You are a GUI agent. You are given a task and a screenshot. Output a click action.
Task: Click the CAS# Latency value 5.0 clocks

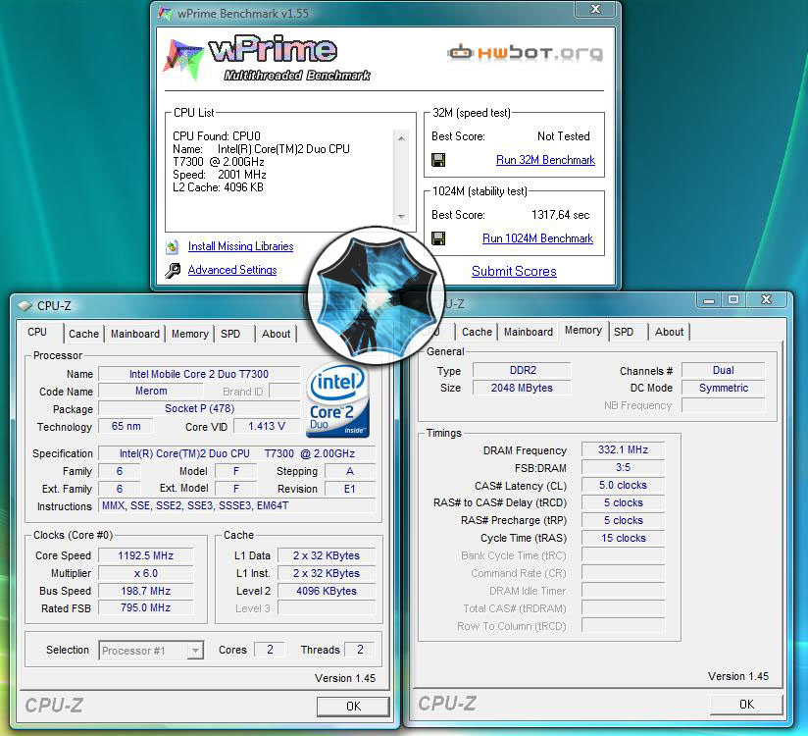tap(623, 485)
